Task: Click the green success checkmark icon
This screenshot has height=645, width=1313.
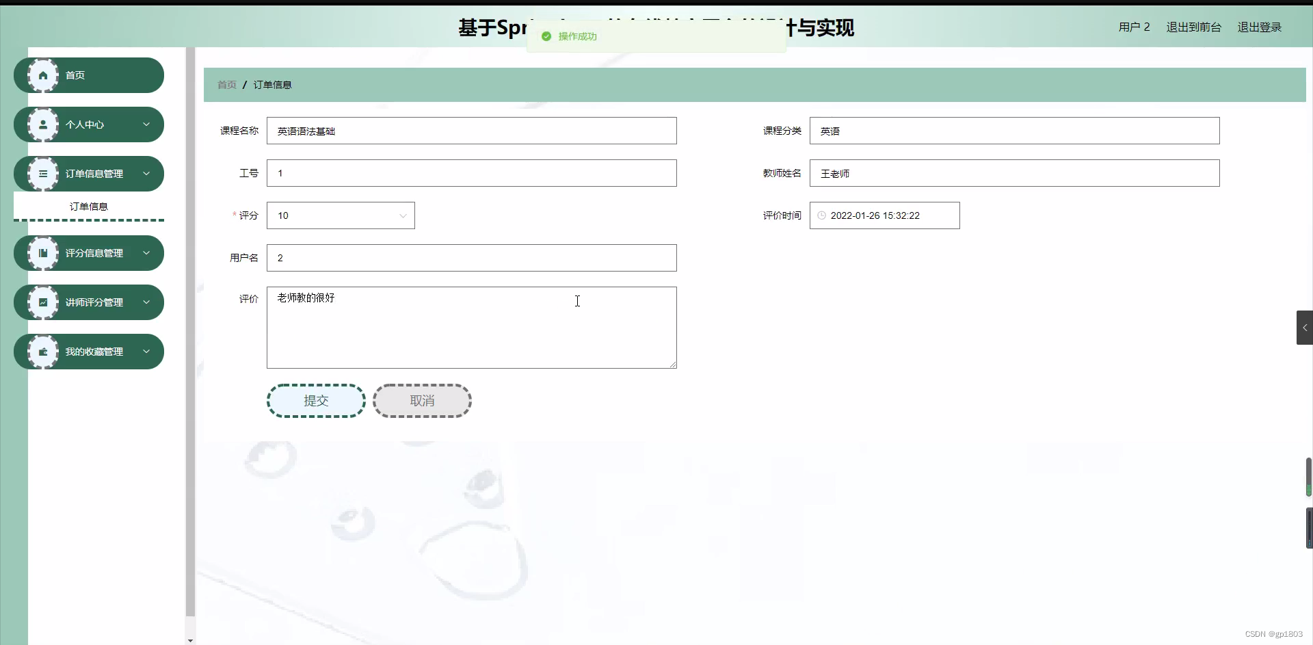Action: [x=546, y=36]
